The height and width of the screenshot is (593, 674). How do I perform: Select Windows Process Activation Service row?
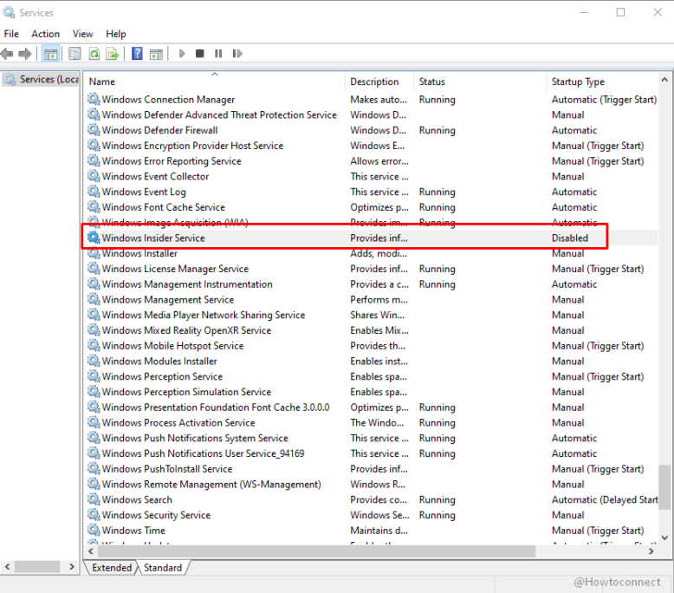(372, 422)
